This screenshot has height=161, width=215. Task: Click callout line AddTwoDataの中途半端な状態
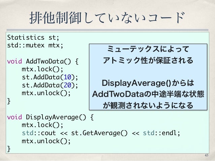(x=148, y=94)
